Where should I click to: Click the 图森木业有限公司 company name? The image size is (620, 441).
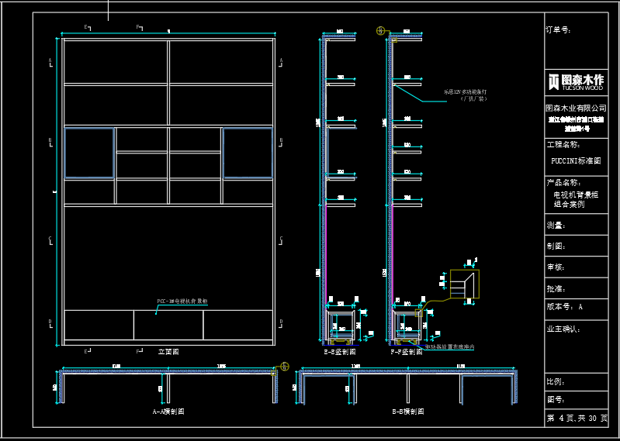pyautogui.click(x=576, y=108)
